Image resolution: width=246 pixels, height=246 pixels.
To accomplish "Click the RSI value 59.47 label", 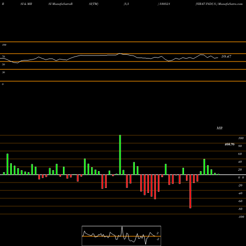I will (x=226, y=57).
